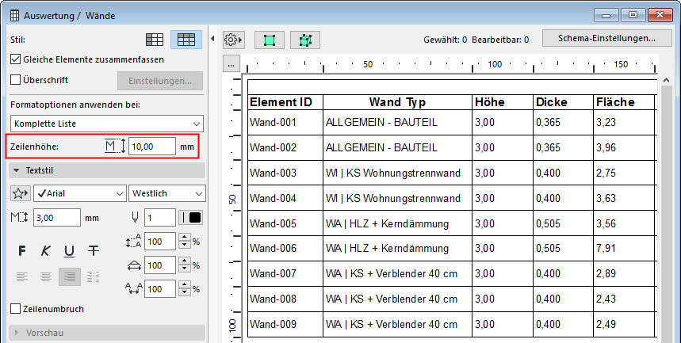The height and width of the screenshot is (343, 681).
Task: Collapse left panel with the small arrow
Action: point(212,39)
